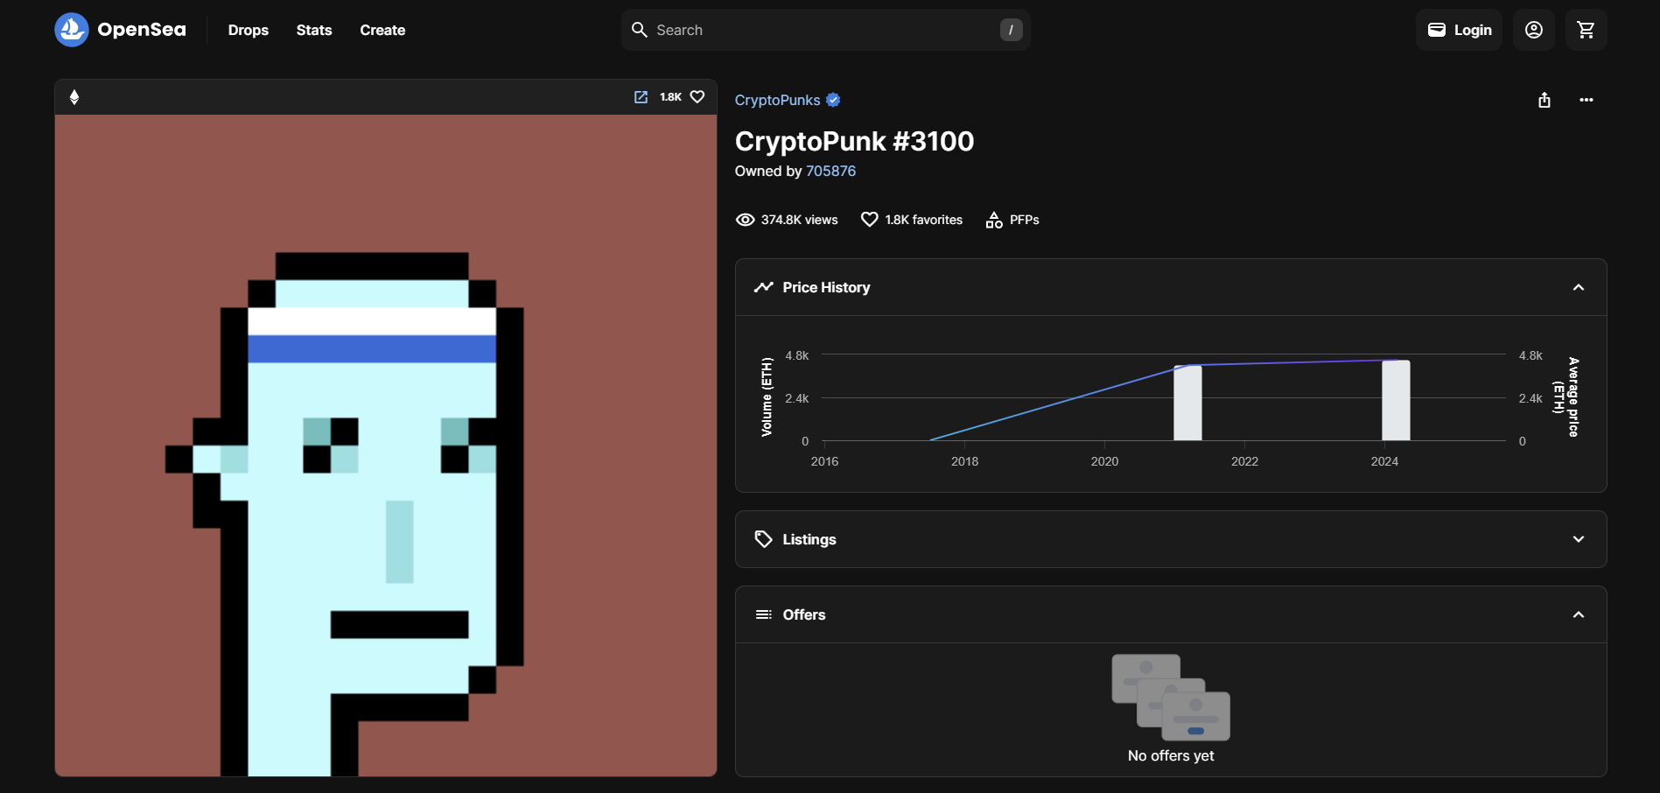The image size is (1660, 793).
Task: Go to the Stats page
Action: [x=314, y=30]
